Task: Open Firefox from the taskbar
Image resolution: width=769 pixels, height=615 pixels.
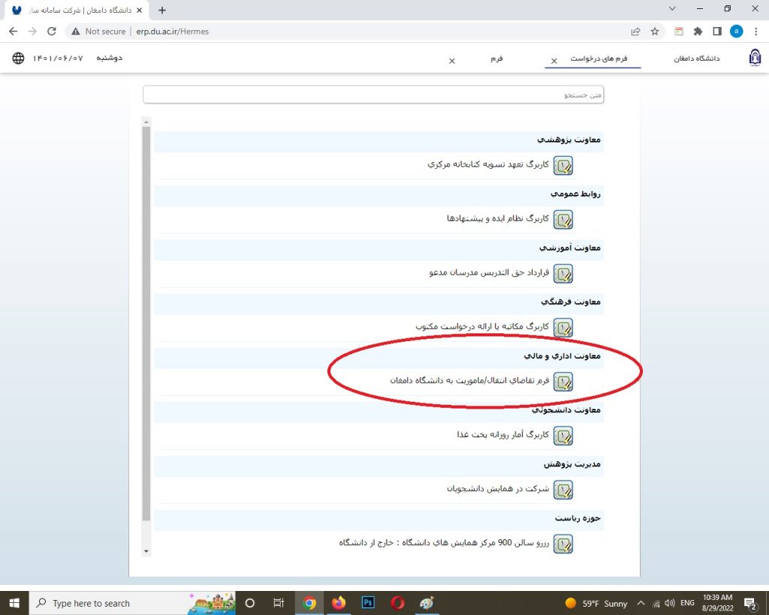Action: (x=339, y=603)
